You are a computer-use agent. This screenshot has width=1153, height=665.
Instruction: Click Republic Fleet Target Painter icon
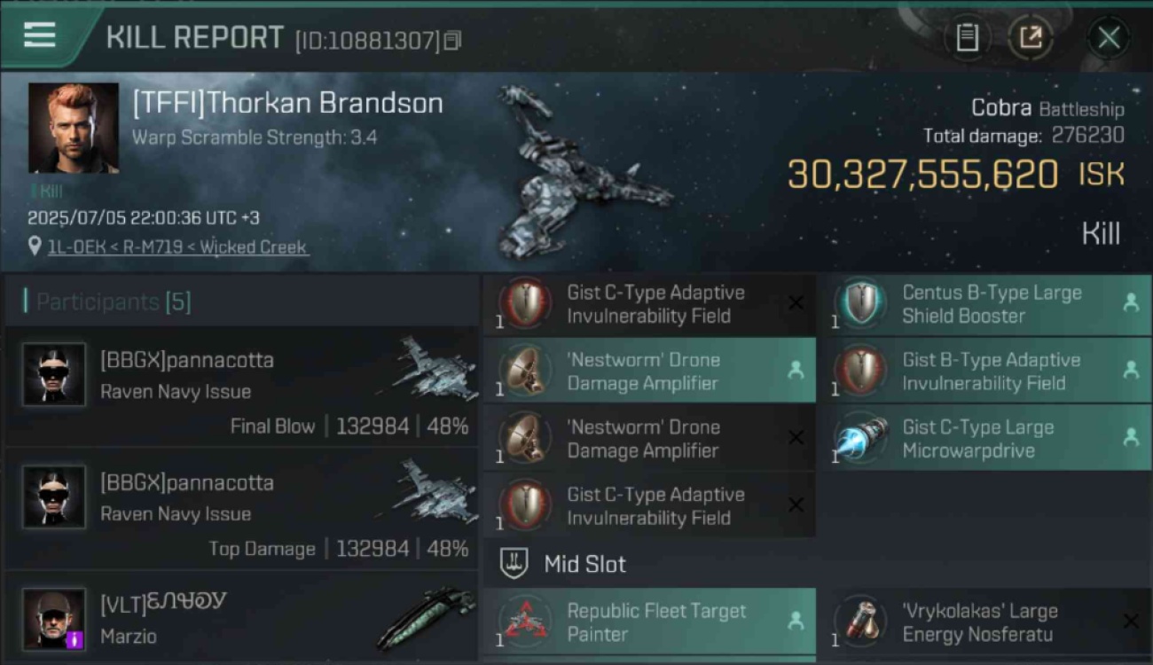525,622
